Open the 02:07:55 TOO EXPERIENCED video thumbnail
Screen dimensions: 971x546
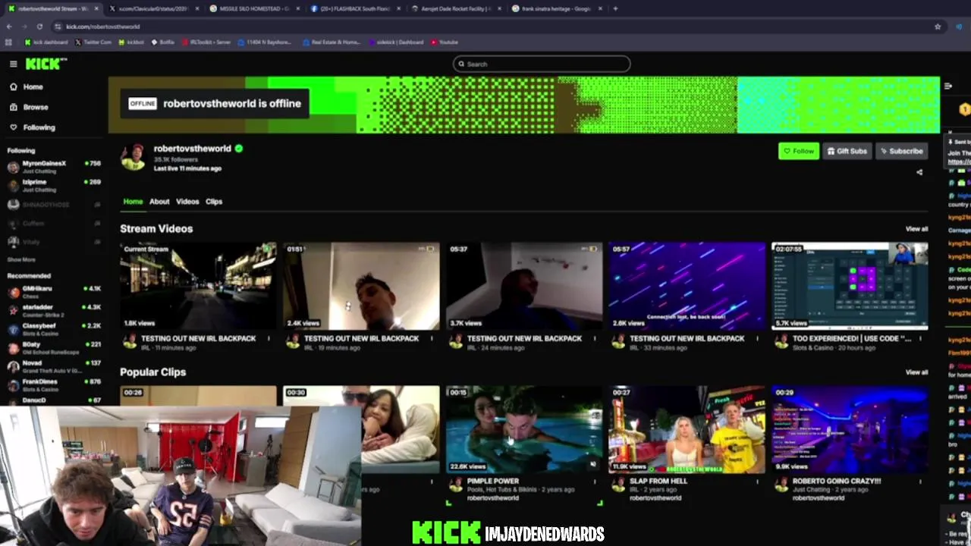click(850, 286)
